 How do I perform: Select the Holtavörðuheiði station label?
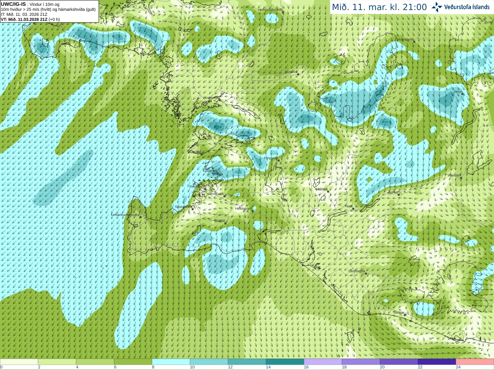point(271,9)
